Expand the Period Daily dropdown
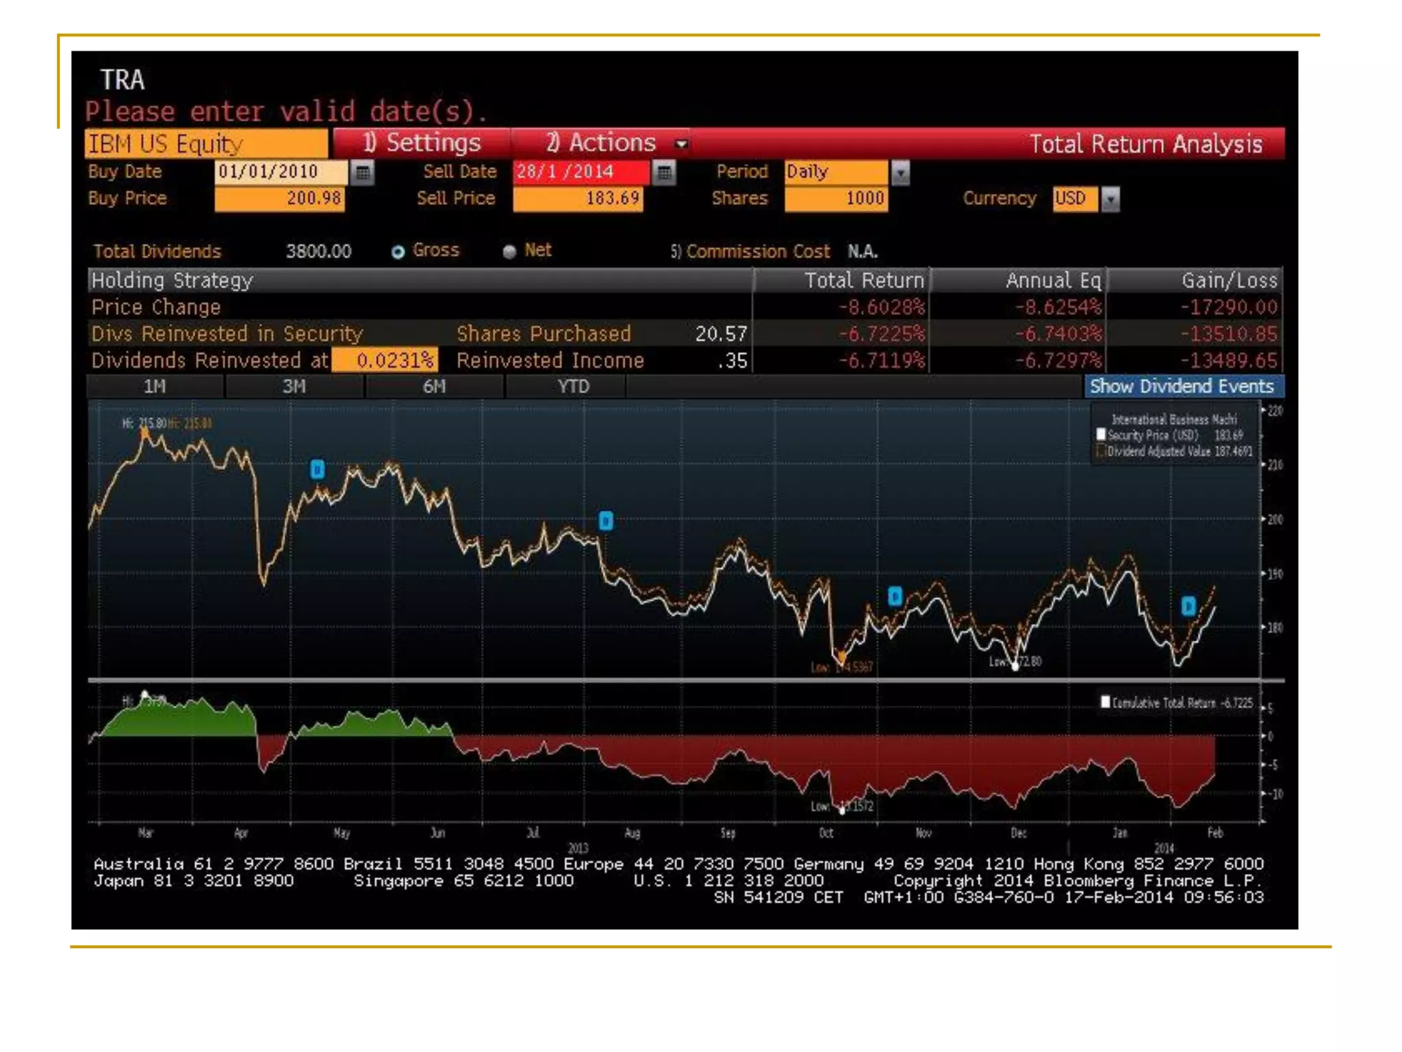The image size is (1402, 1052). point(901,173)
